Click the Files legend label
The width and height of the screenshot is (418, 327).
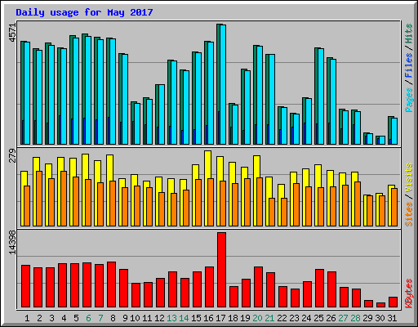[409, 65]
